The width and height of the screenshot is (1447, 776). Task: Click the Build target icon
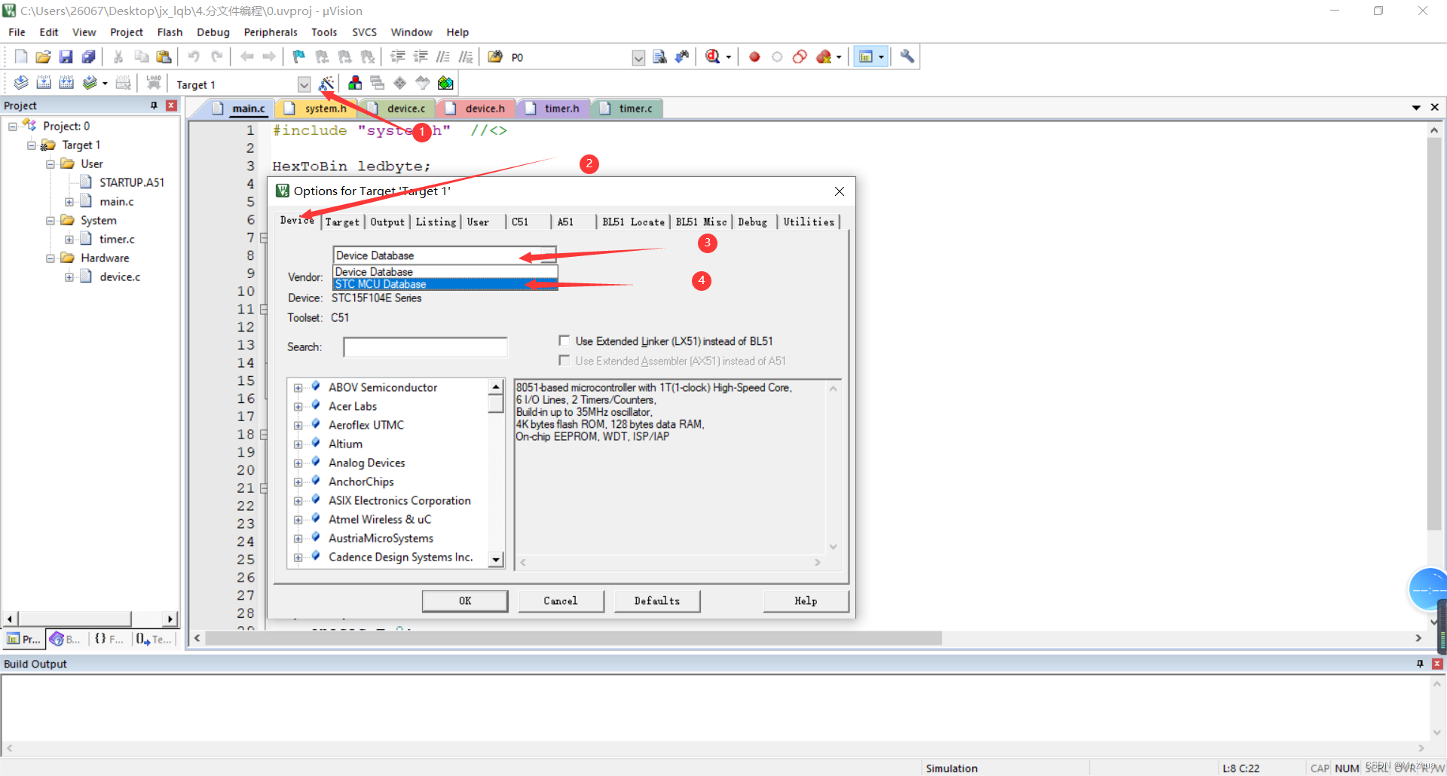pyautogui.click(x=44, y=83)
